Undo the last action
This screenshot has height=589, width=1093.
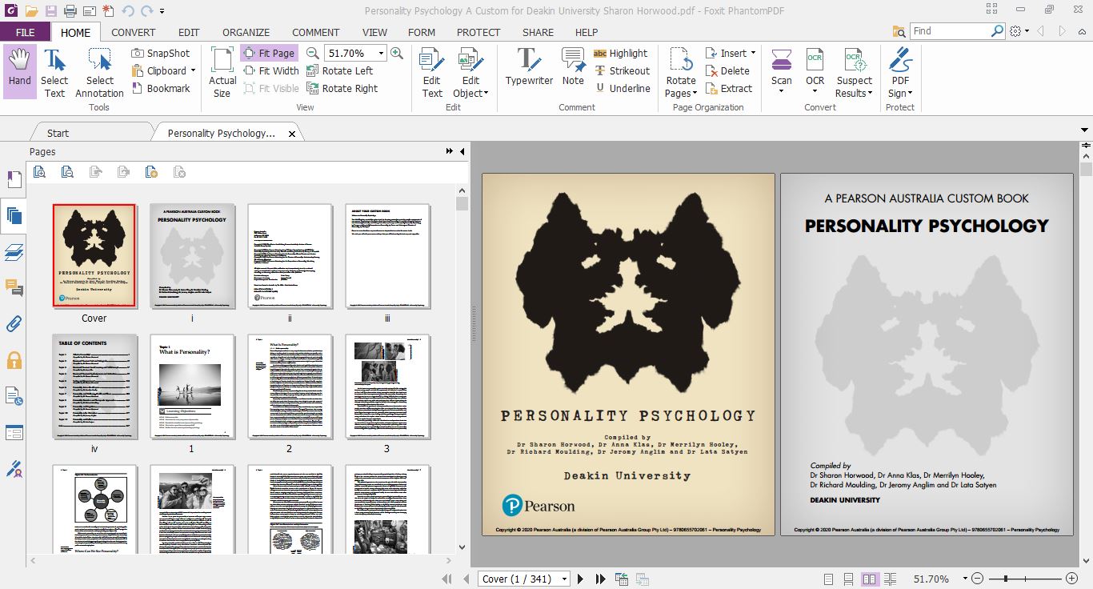coord(128,11)
